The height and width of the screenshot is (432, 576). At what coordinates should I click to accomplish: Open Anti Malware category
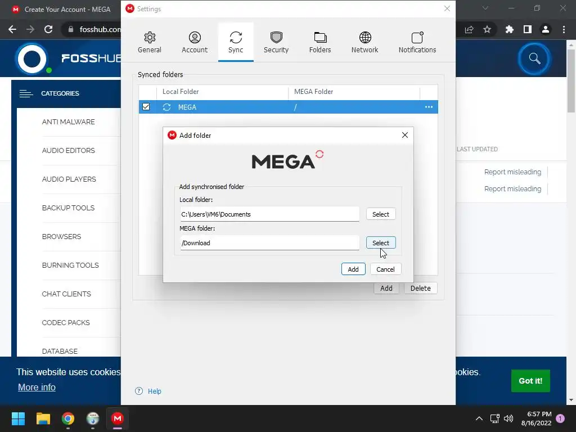click(68, 122)
